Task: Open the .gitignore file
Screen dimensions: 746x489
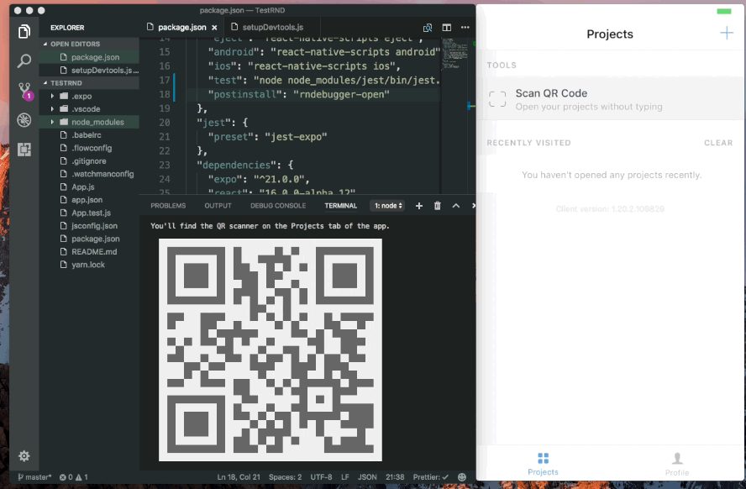Action: tap(89, 160)
